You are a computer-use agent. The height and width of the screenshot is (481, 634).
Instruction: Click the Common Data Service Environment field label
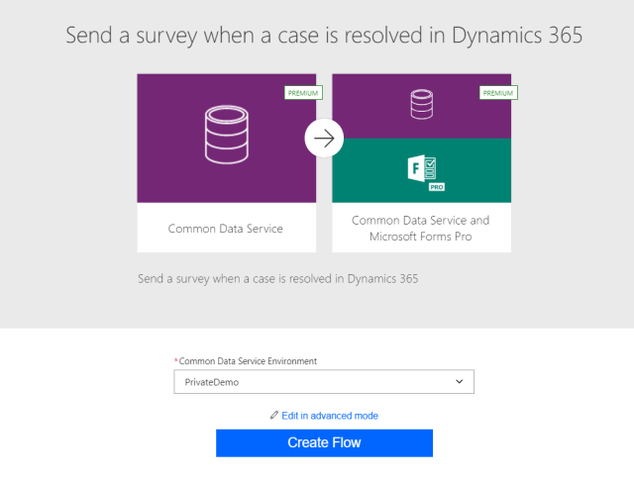tap(262, 361)
